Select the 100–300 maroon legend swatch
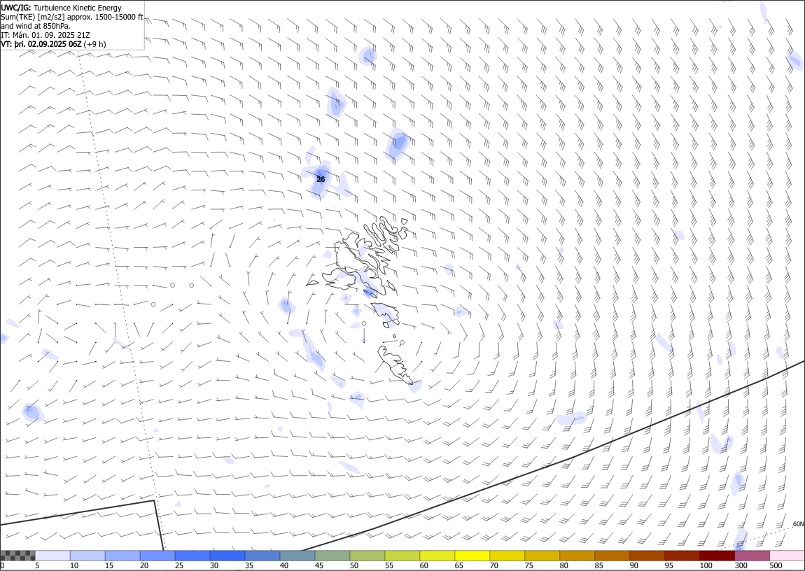Screen dimensions: 805x571 tap(717, 556)
